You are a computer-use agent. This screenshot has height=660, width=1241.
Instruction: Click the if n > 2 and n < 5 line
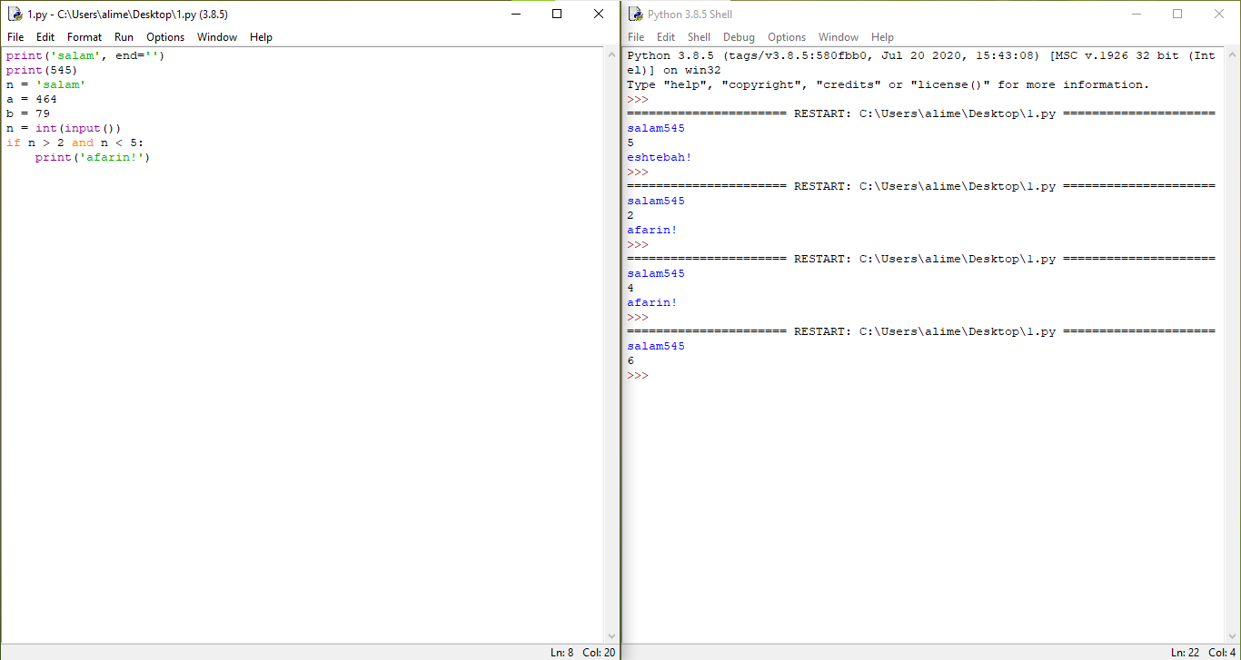coord(75,143)
